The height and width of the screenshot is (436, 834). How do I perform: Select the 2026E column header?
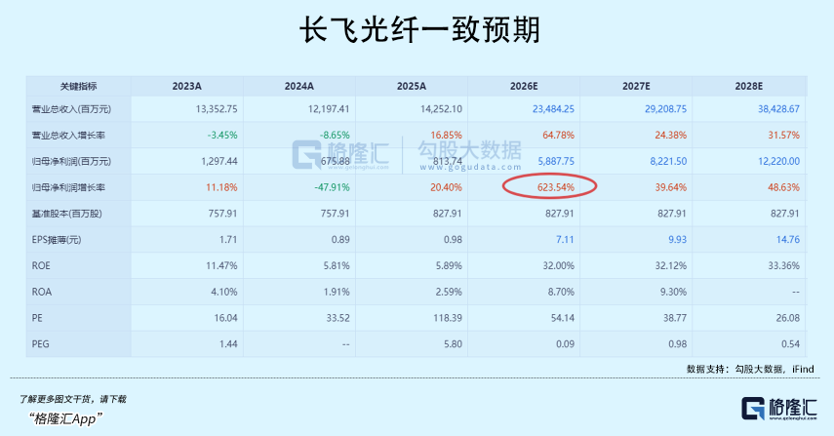(x=530, y=86)
